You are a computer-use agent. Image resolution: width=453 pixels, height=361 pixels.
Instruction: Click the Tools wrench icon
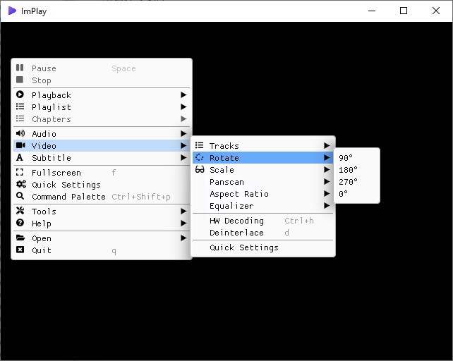pyautogui.click(x=20, y=211)
